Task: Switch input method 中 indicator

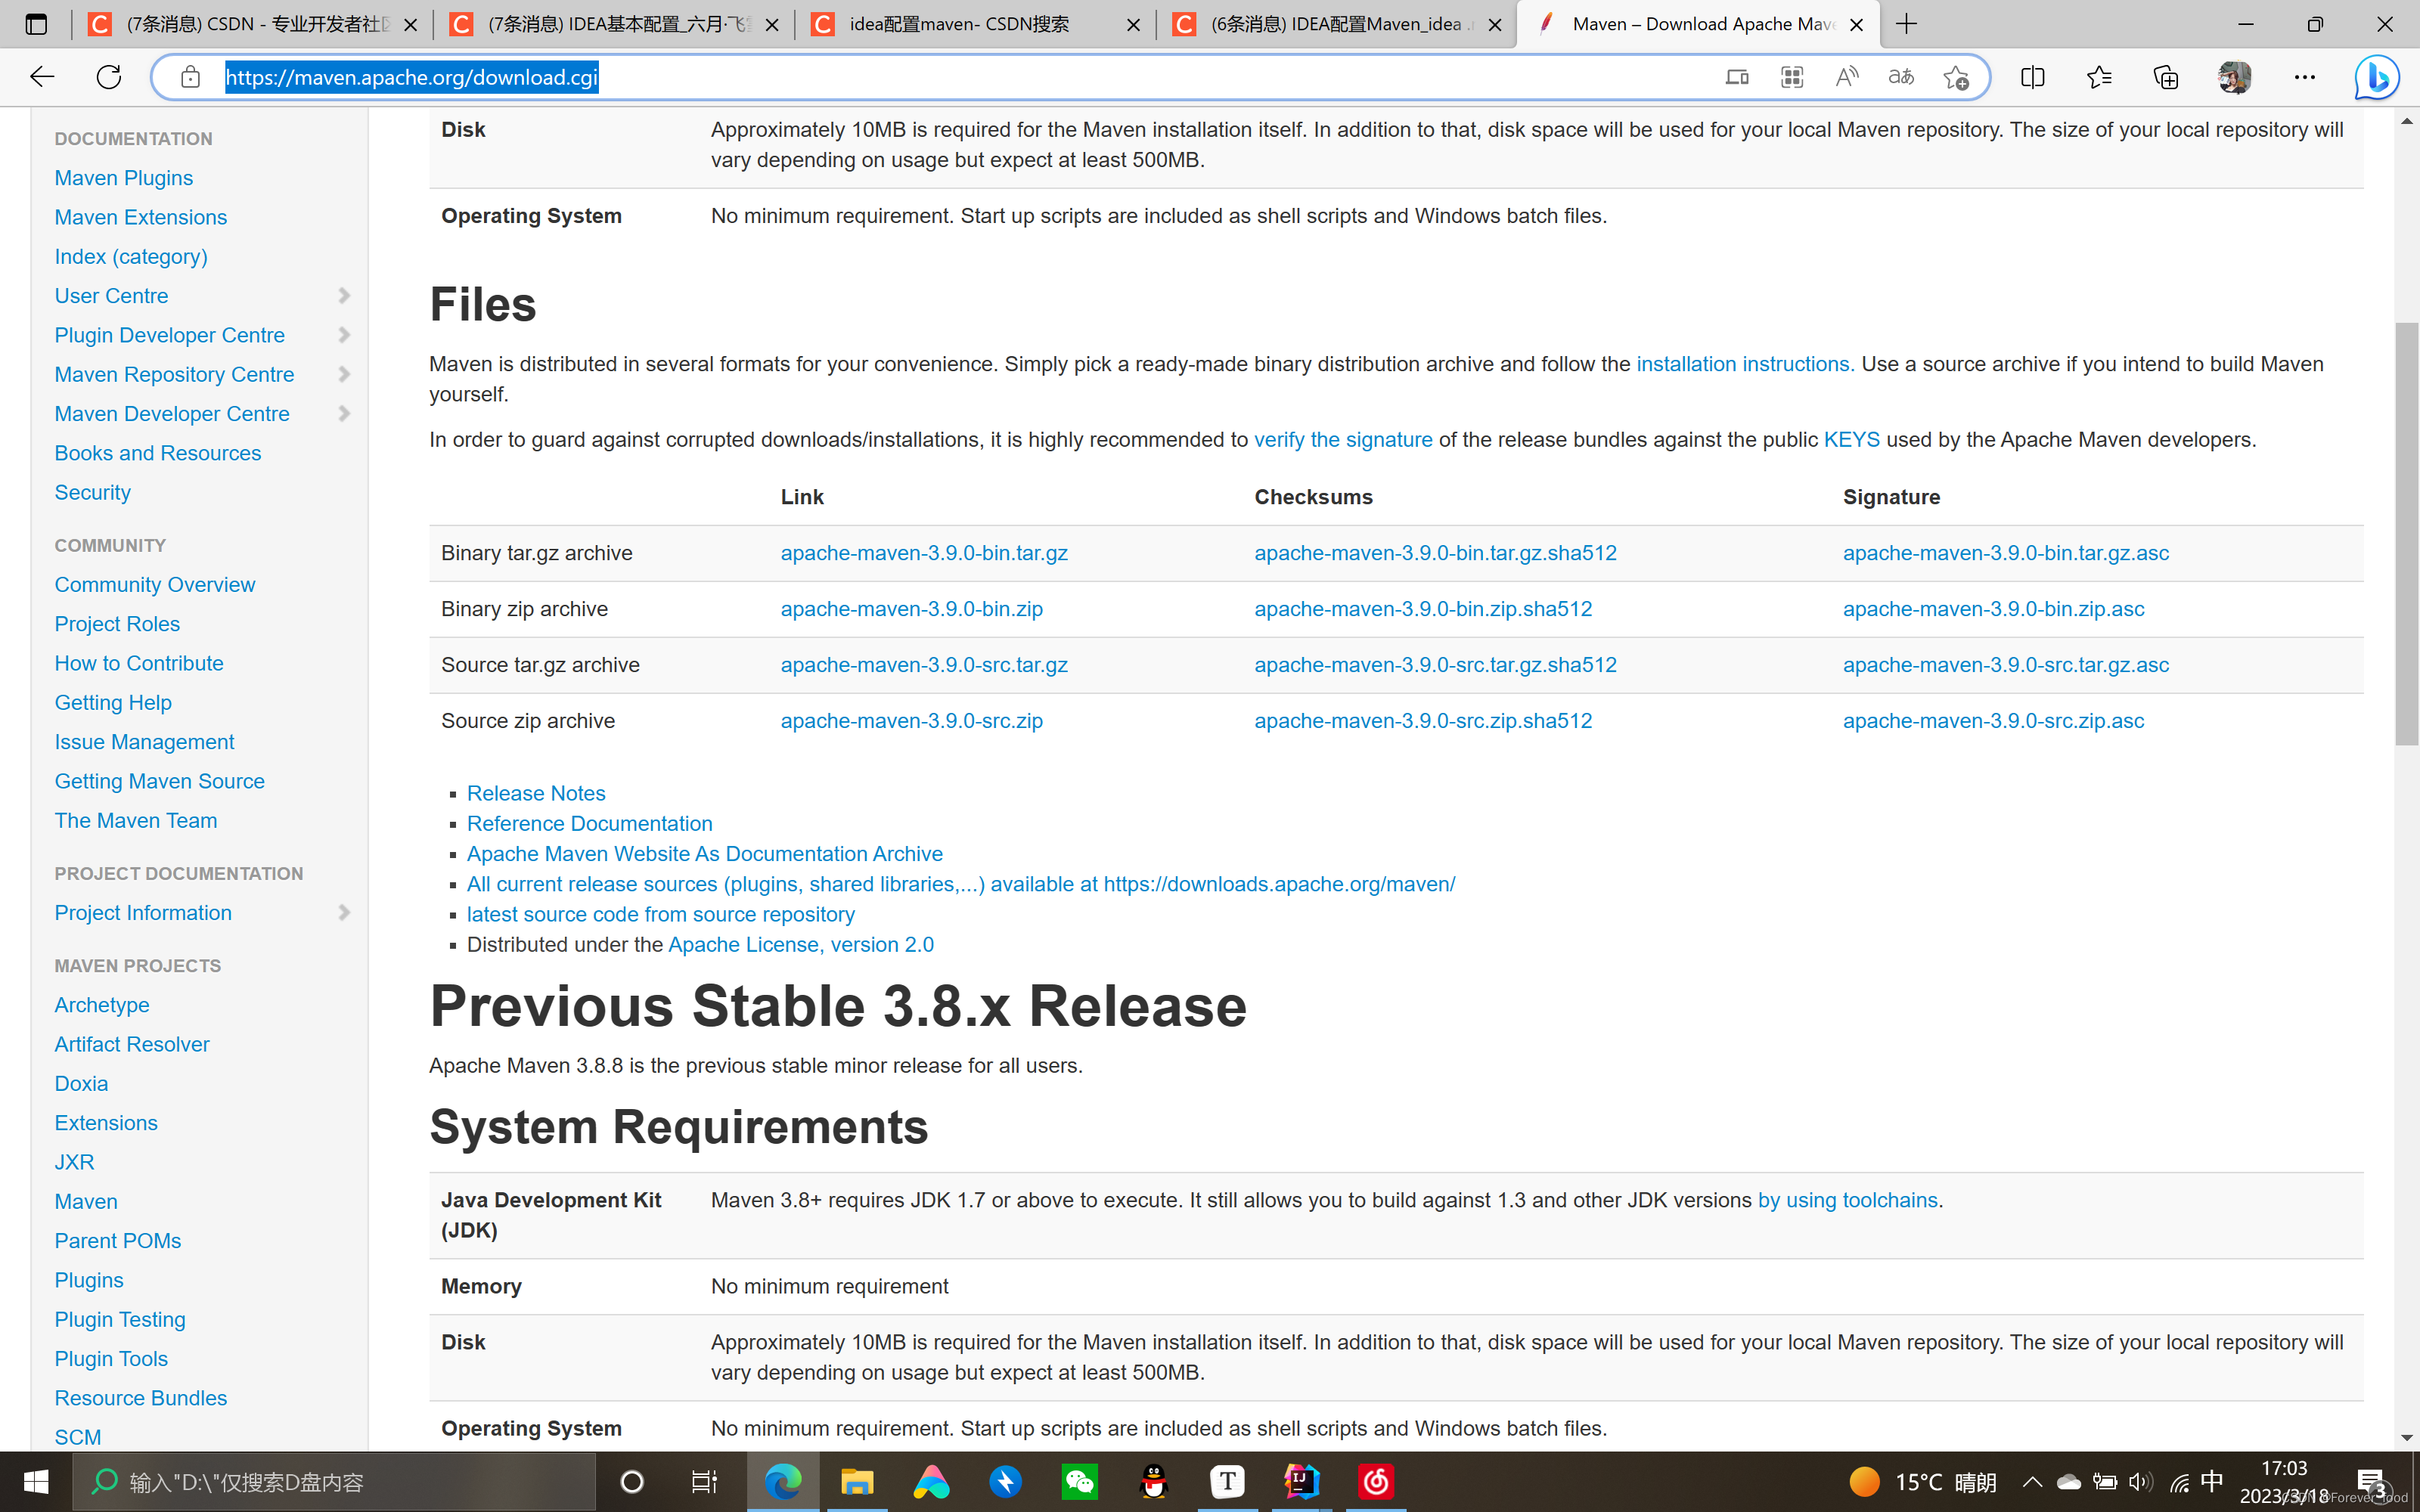Action: (x=2212, y=1481)
